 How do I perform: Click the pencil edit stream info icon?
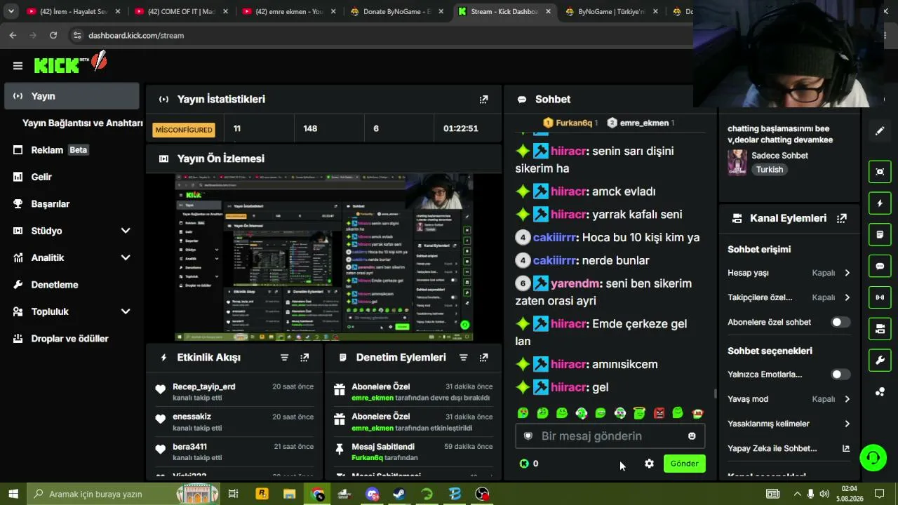880,131
